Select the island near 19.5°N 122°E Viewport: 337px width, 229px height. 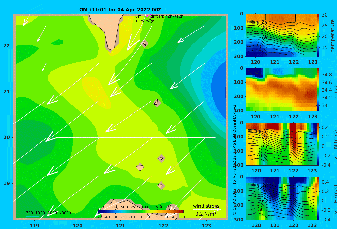pyautogui.click(x=161, y=159)
